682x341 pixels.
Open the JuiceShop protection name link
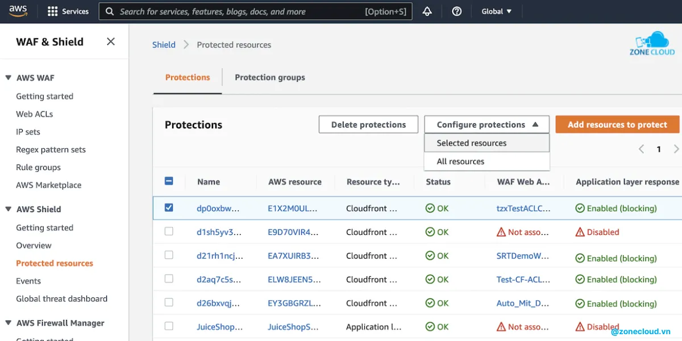tap(220, 327)
